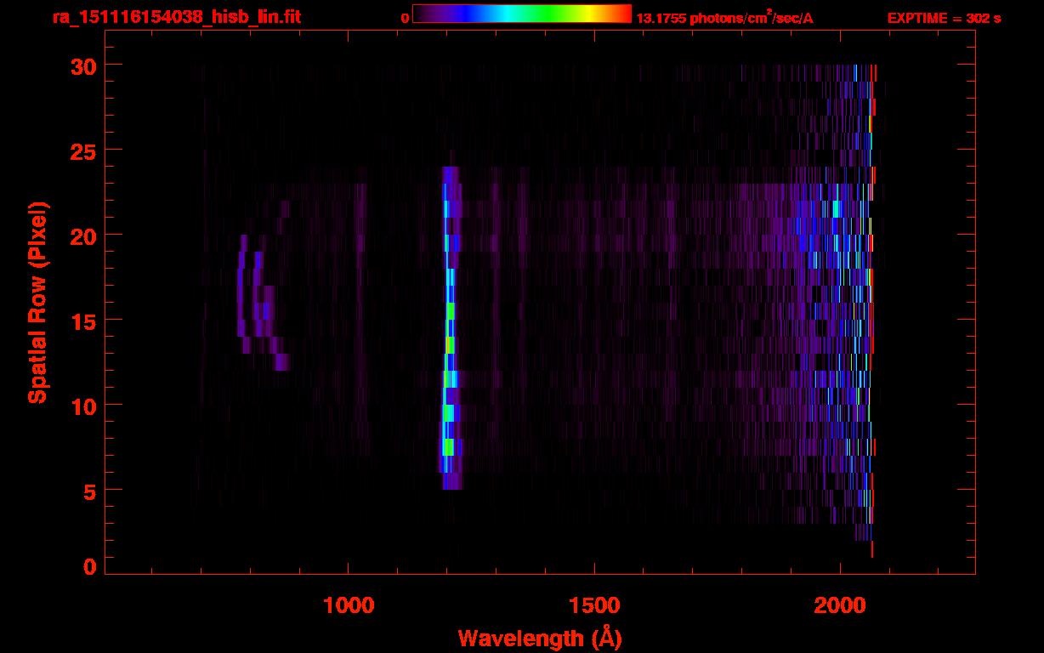
Task: Click the 13.1755 photons/cm²/sec/A label
Action: point(724,17)
